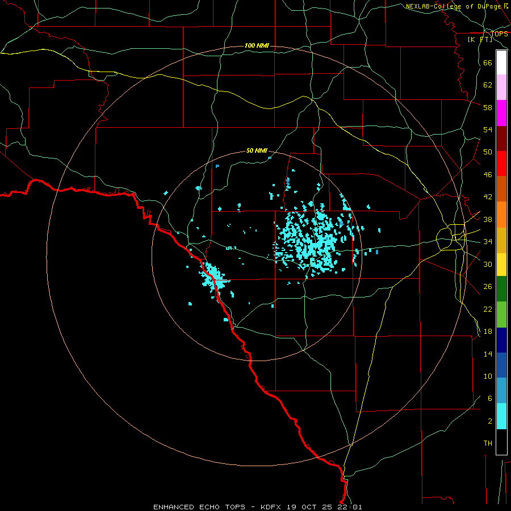Image resolution: width=511 pixels, height=511 pixels.
Task: Click the legend value 6
Action: [490, 399]
